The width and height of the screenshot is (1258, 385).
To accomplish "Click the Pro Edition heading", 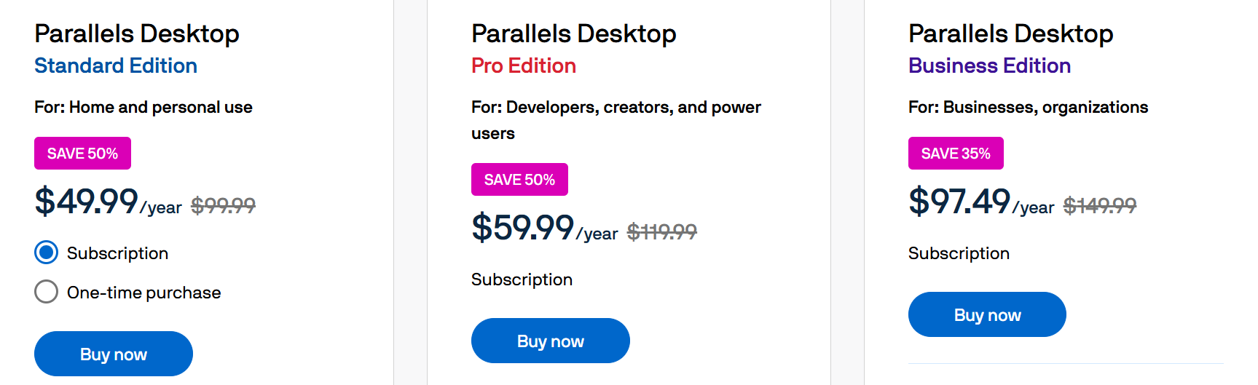I will tap(524, 66).
